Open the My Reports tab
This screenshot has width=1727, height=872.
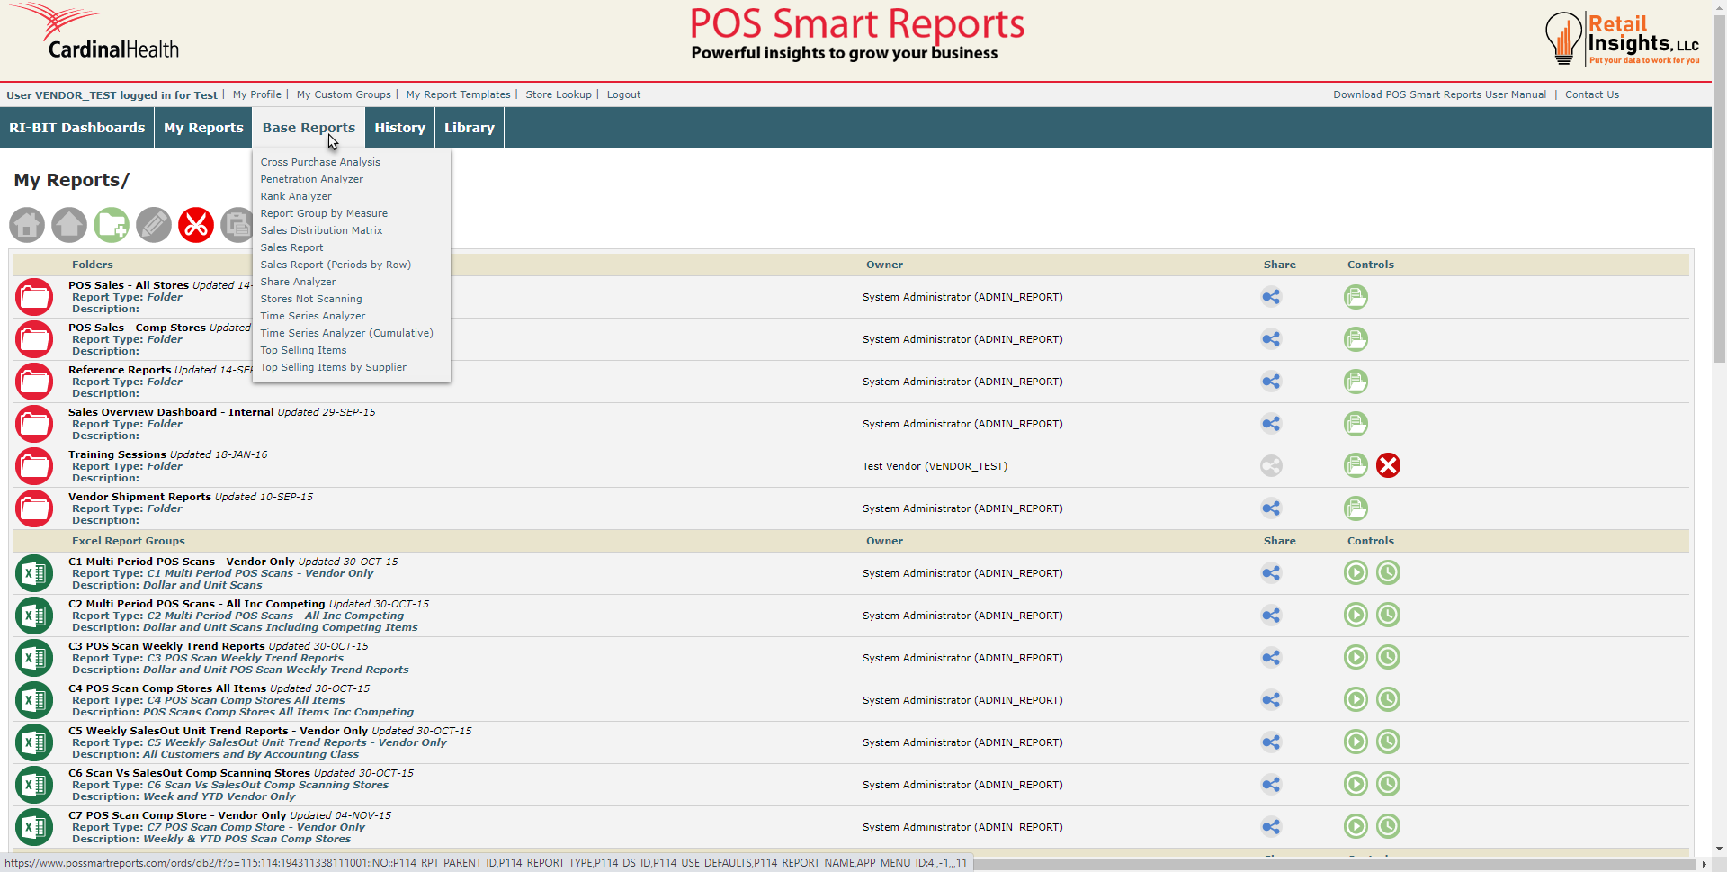[x=203, y=128]
